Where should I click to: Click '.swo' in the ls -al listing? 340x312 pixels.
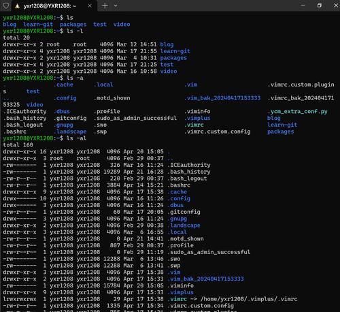(x=174, y=259)
